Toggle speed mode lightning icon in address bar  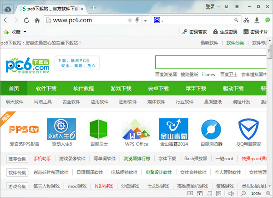(137, 20)
